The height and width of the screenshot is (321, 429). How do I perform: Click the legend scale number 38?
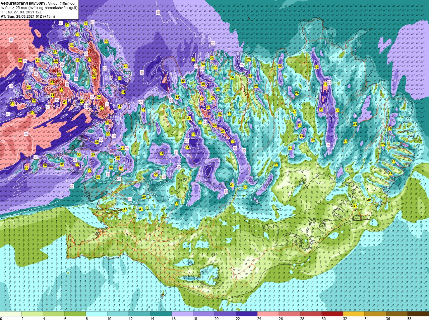point(409,319)
